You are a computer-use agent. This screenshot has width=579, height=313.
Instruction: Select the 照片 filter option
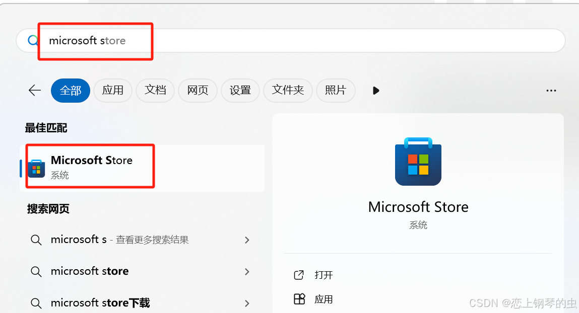336,91
